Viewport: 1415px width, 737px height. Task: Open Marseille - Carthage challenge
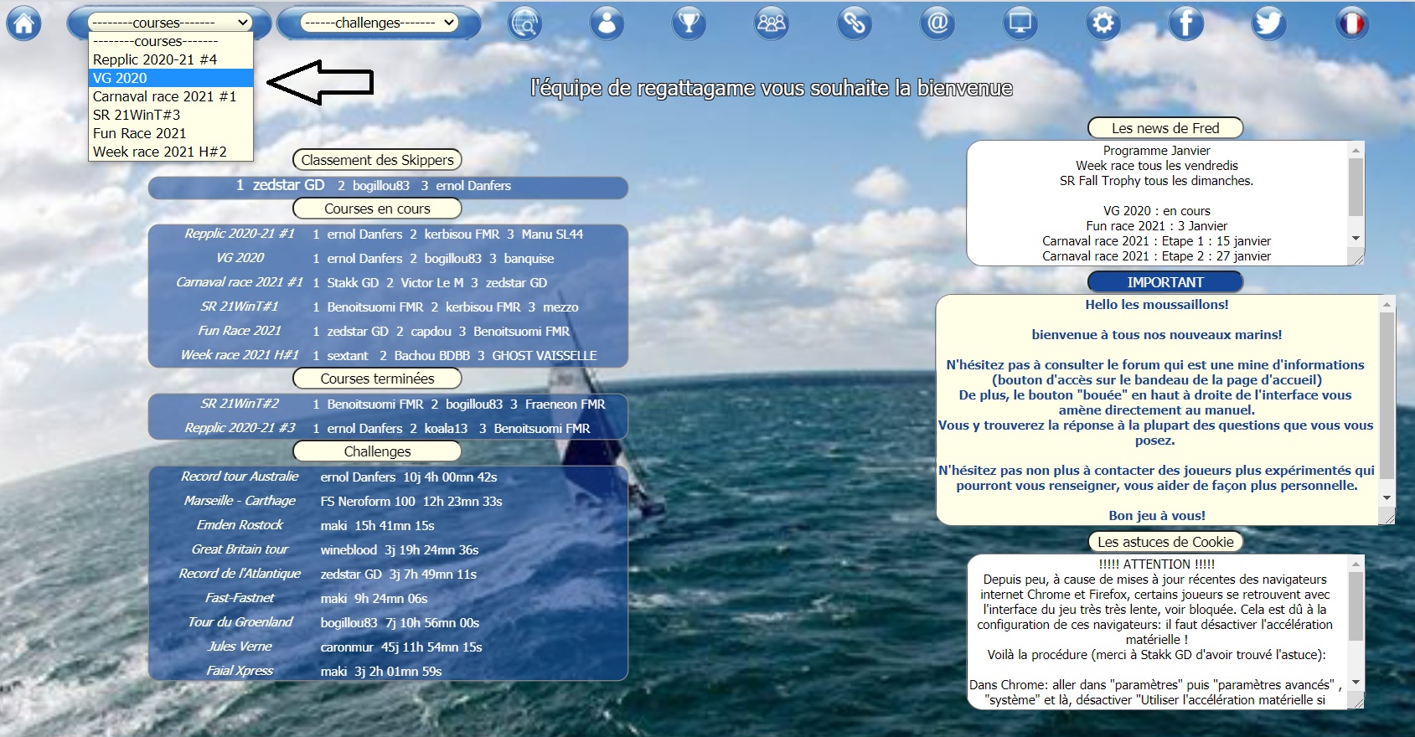(x=240, y=501)
